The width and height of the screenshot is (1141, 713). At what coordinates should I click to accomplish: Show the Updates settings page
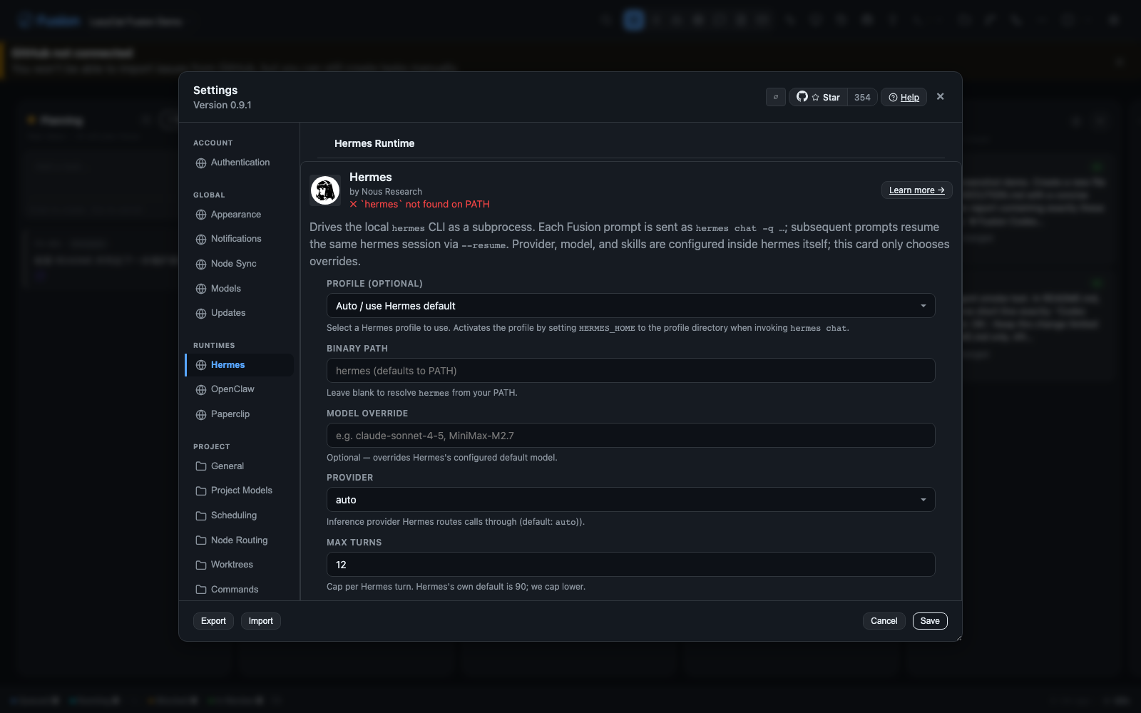click(x=240, y=313)
